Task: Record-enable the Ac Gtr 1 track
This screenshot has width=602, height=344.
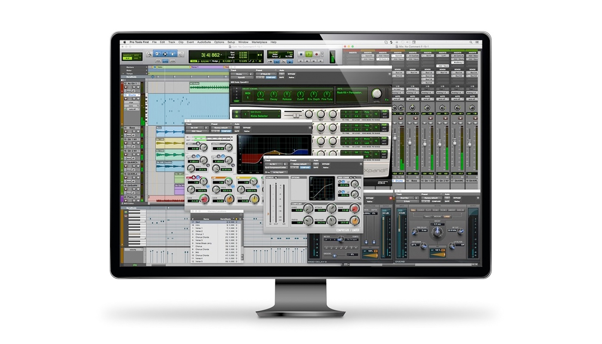Action: [126, 87]
